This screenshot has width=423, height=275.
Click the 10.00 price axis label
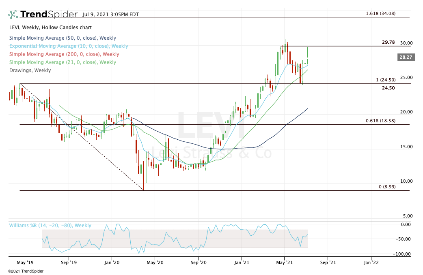point(406,181)
